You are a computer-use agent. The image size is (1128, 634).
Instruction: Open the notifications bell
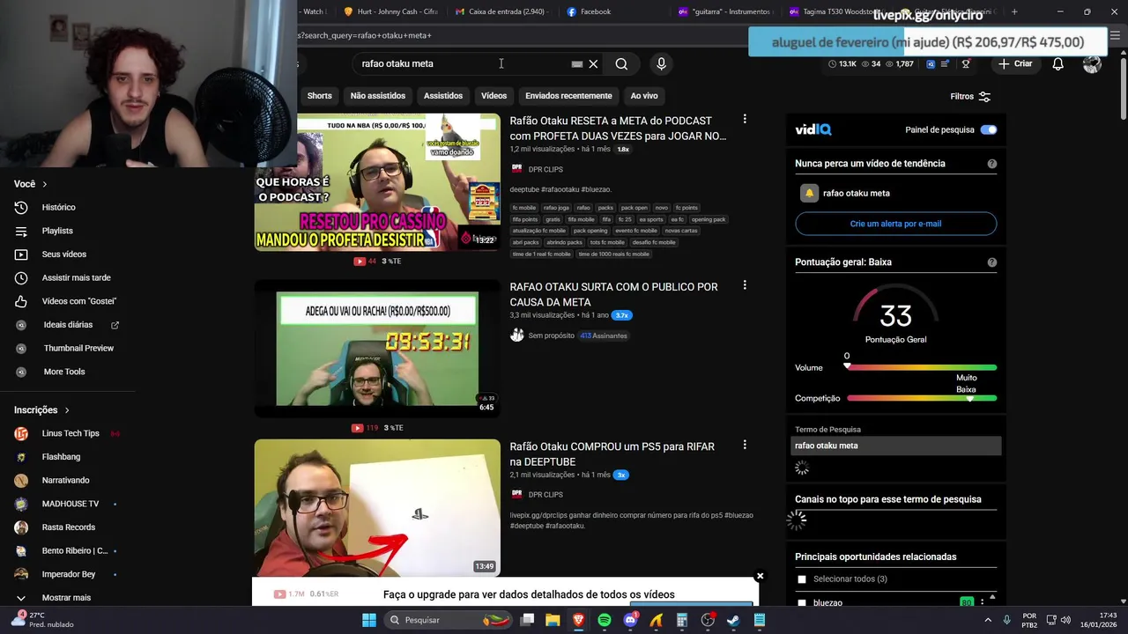pos(1057,63)
